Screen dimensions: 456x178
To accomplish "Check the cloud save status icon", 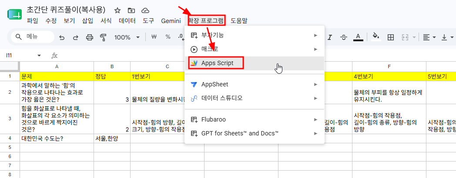I will tap(145, 10).
